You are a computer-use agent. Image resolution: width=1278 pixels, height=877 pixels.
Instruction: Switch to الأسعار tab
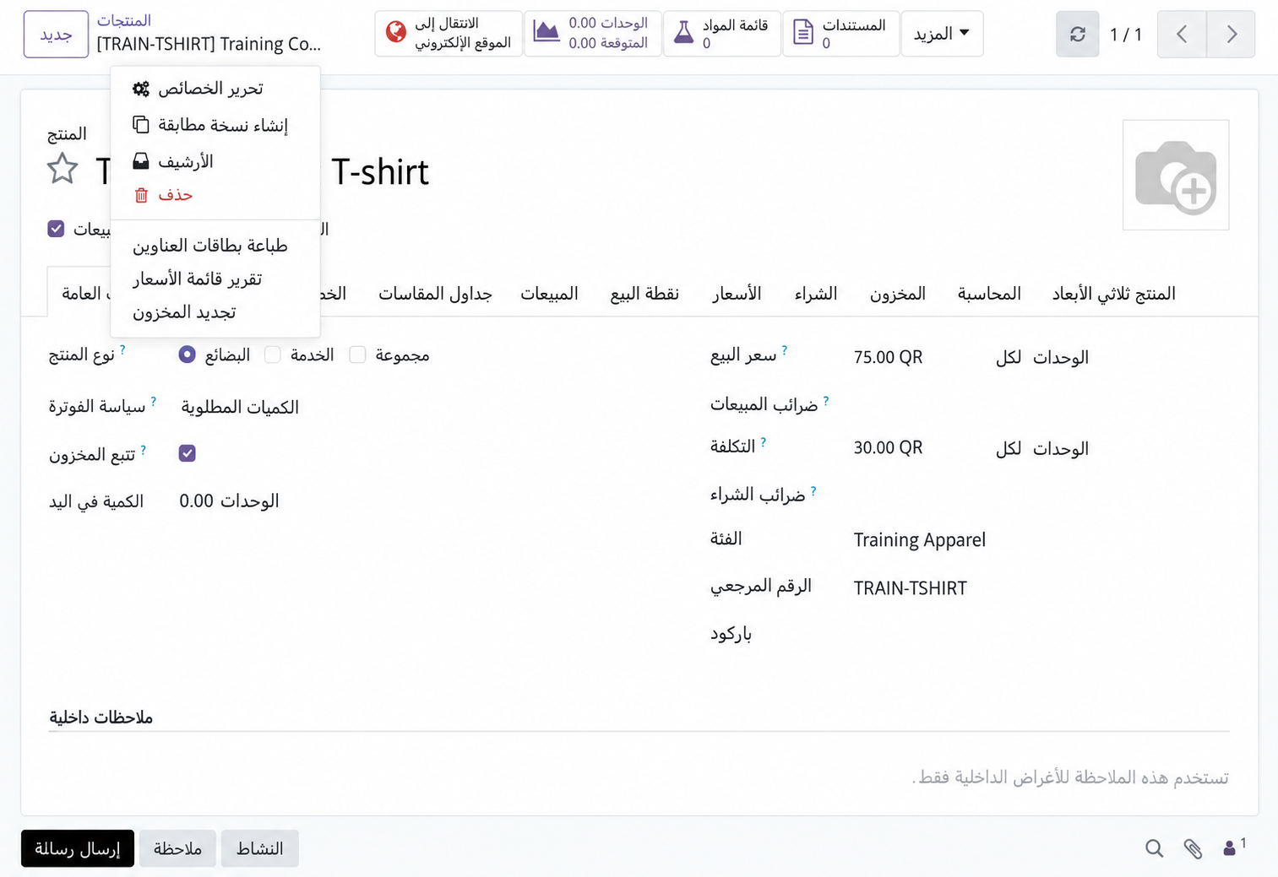click(x=737, y=293)
